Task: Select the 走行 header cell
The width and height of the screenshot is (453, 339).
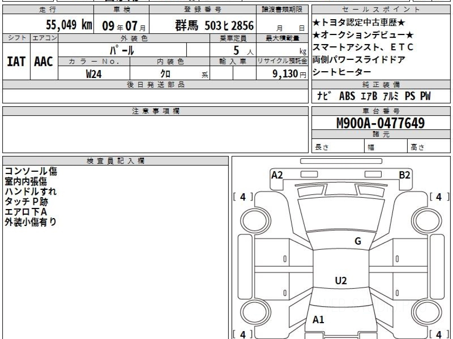Action: click(48, 10)
